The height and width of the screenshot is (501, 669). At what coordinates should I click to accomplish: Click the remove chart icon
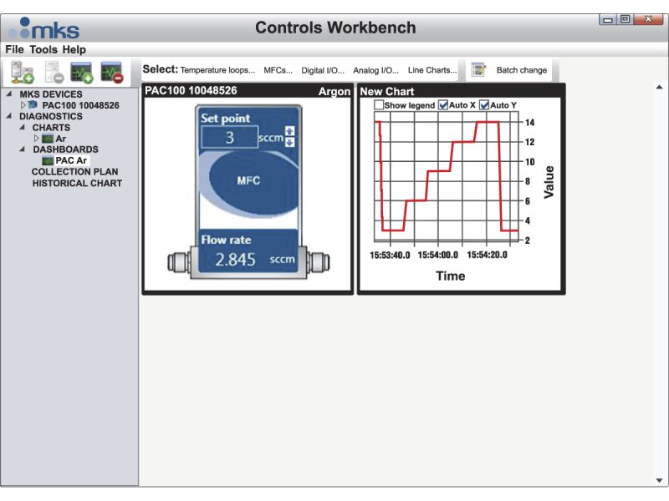112,73
